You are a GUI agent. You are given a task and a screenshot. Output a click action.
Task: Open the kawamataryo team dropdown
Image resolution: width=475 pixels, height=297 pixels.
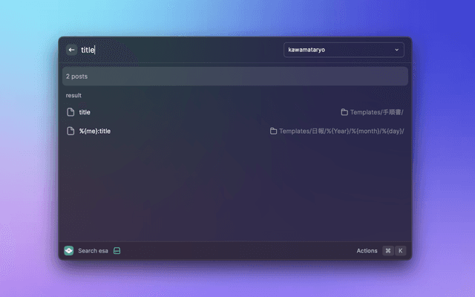point(343,50)
